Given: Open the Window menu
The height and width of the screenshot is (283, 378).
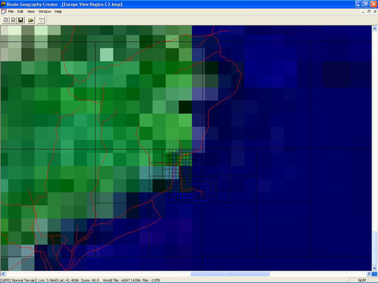Looking at the screenshot, I should 44,11.
